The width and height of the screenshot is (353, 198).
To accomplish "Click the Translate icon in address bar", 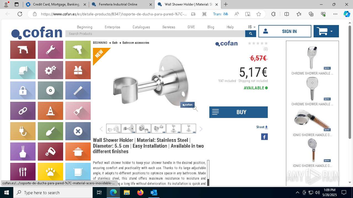I will [x=220, y=14].
